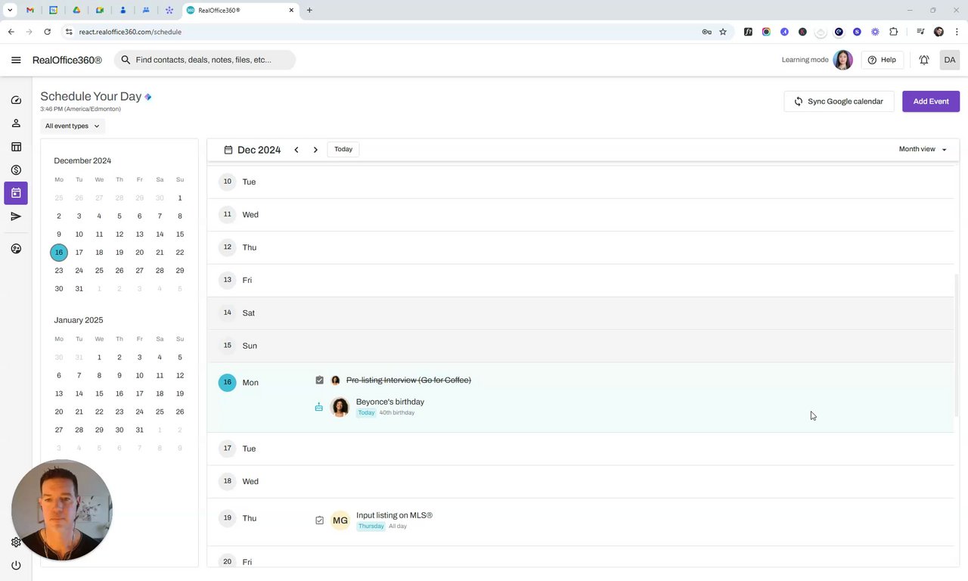Screen dimensions: 968x581
Task: Open the Month view dropdown
Action: (922, 149)
